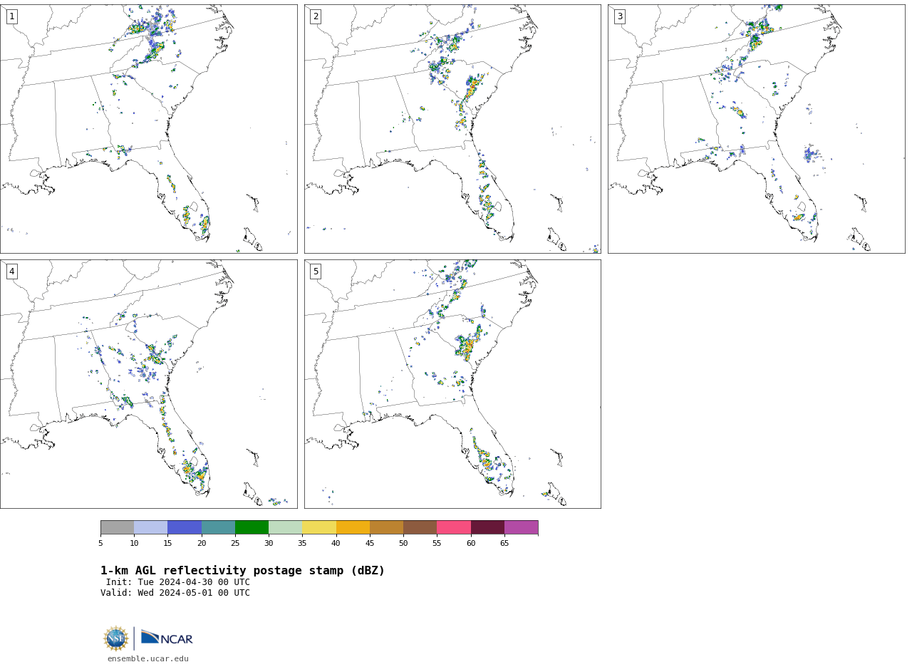The width and height of the screenshot is (912, 667).
Task: Open ensemble member 5 postage stamp map
Action: tap(452, 384)
